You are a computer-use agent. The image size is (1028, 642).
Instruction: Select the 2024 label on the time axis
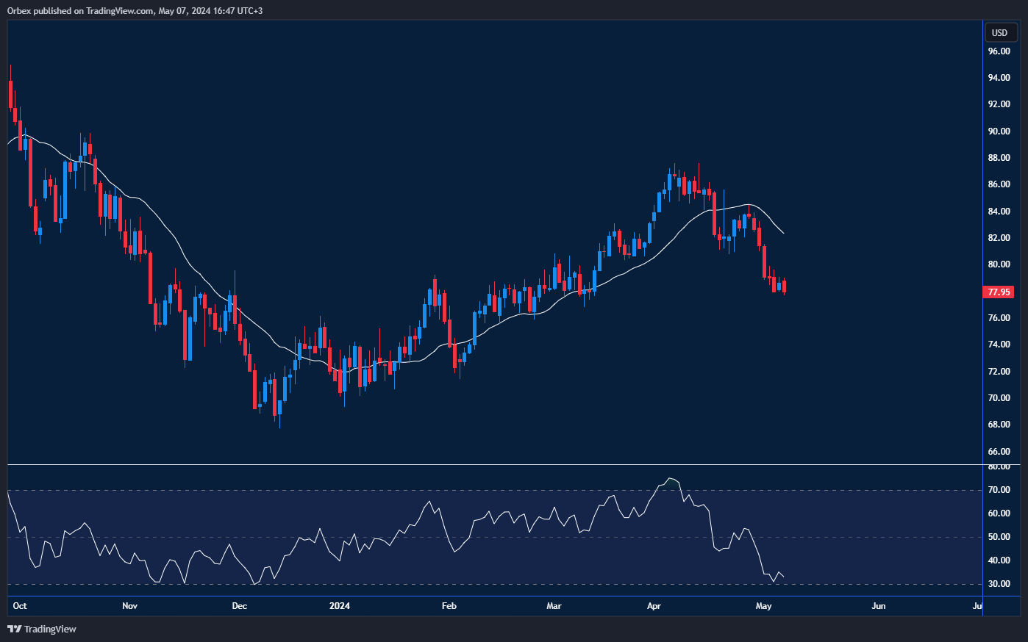[x=340, y=606]
